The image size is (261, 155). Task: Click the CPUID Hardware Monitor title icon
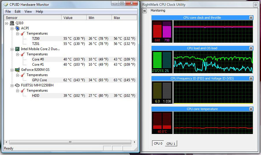(x=6, y=5)
